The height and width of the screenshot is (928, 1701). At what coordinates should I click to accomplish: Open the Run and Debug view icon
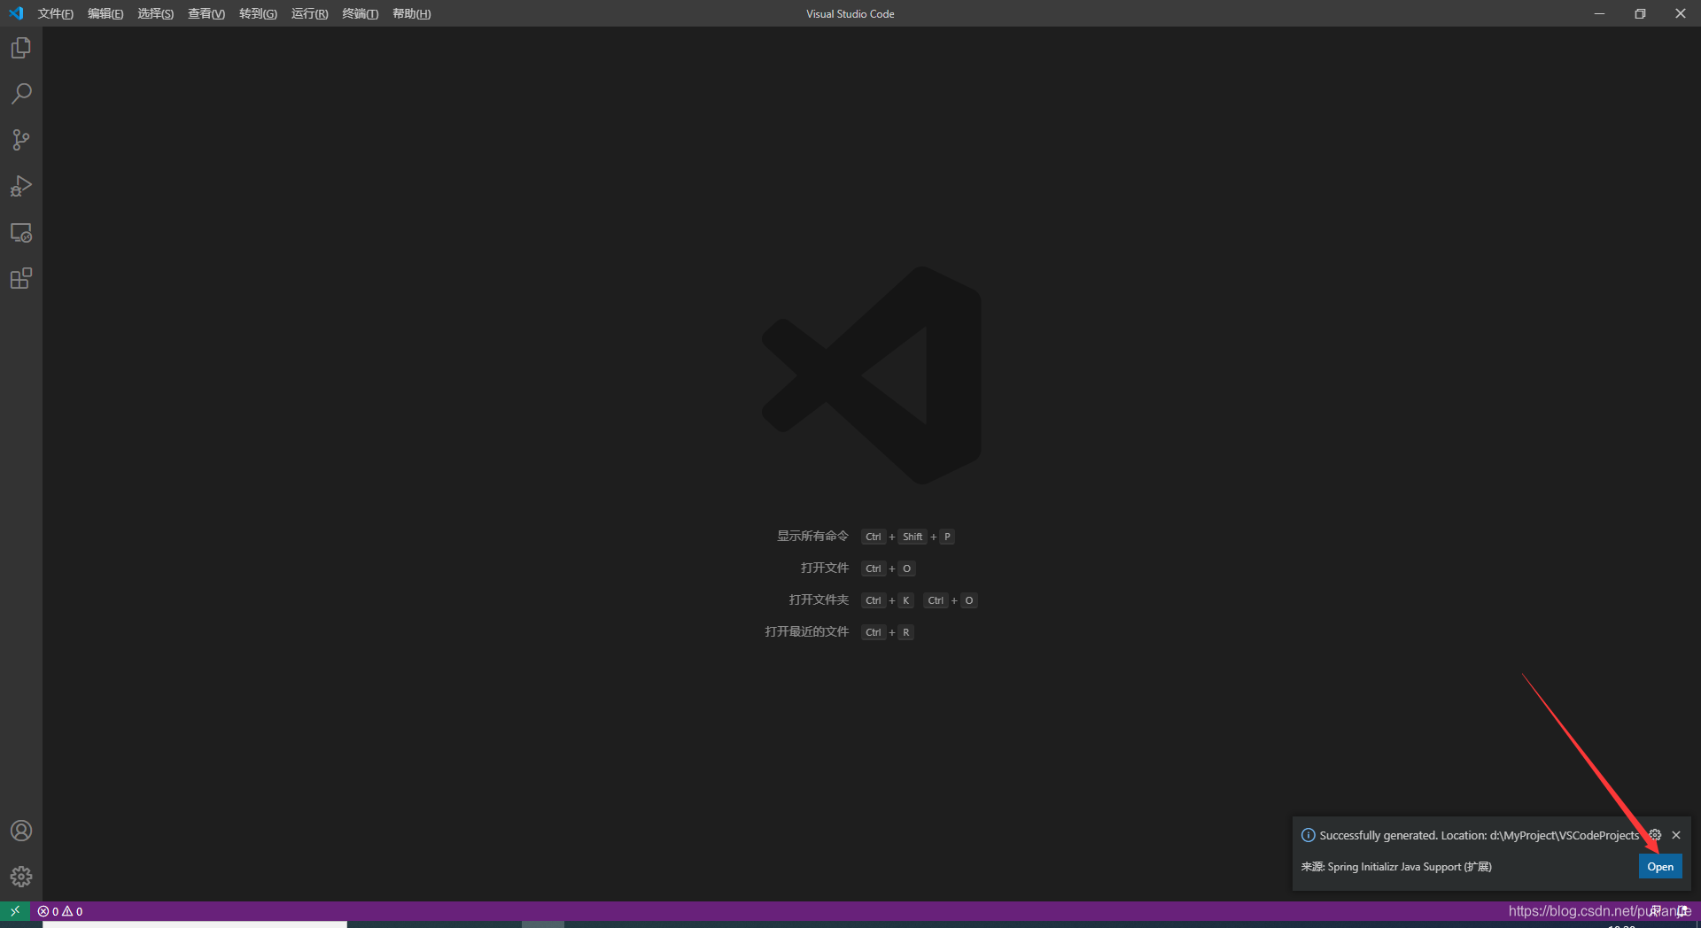click(21, 186)
